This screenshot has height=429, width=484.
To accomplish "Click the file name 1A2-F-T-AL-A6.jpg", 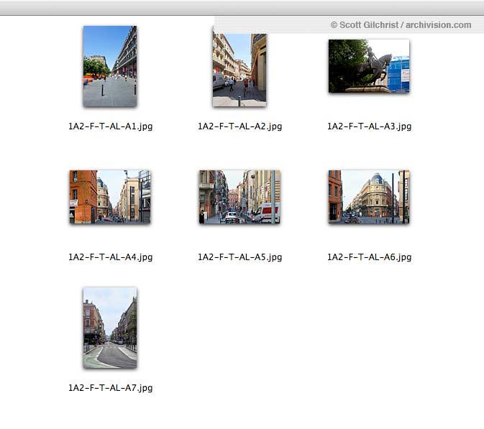I will 369,257.
